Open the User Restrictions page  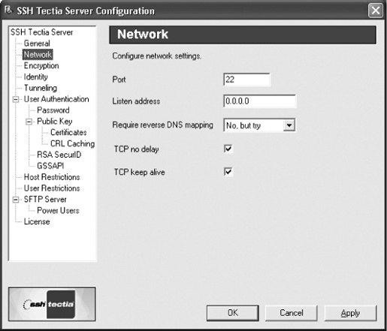tap(52, 188)
